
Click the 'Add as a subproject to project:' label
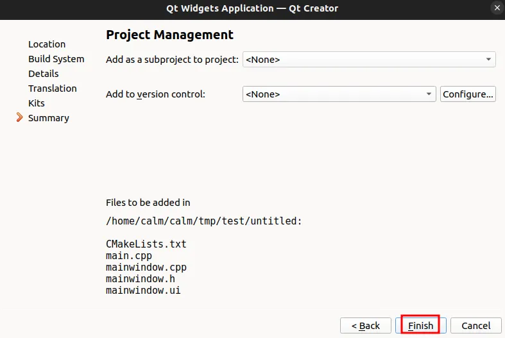(173, 60)
